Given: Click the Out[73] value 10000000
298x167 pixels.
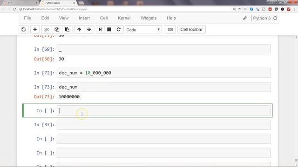Looking at the screenshot, I should pos(69,97).
